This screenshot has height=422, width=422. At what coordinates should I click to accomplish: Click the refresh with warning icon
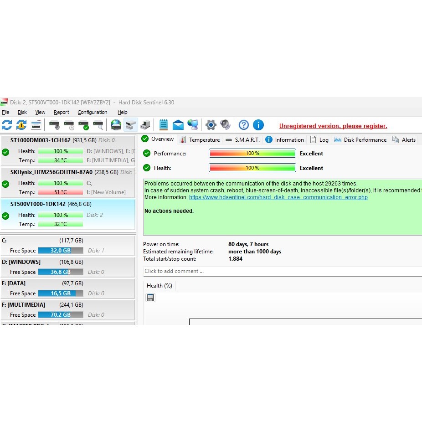click(21, 125)
